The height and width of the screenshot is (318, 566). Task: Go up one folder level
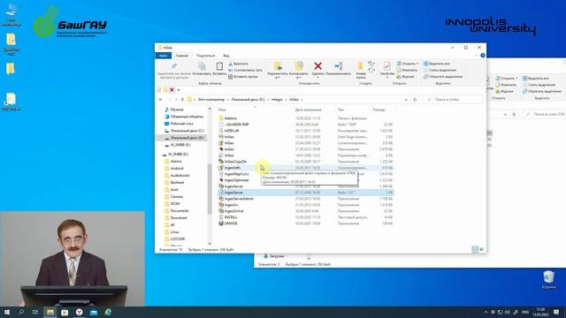pyautogui.click(x=182, y=100)
